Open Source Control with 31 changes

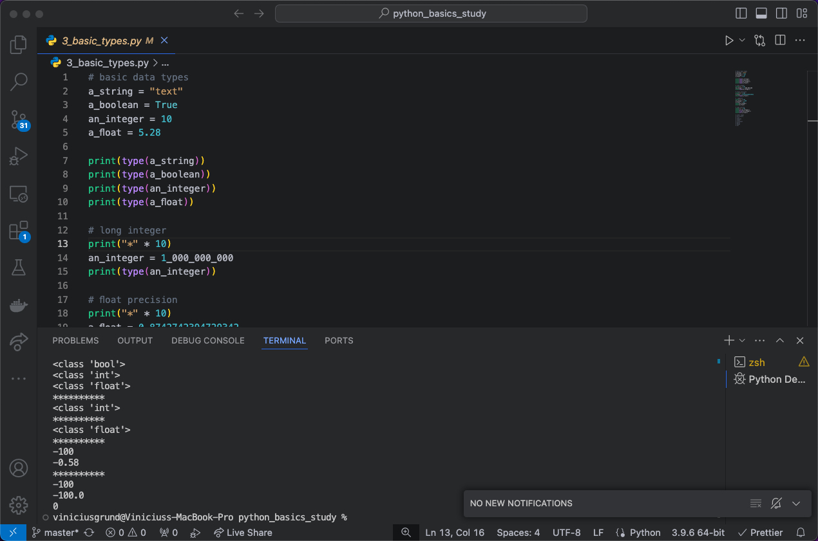pyautogui.click(x=19, y=120)
